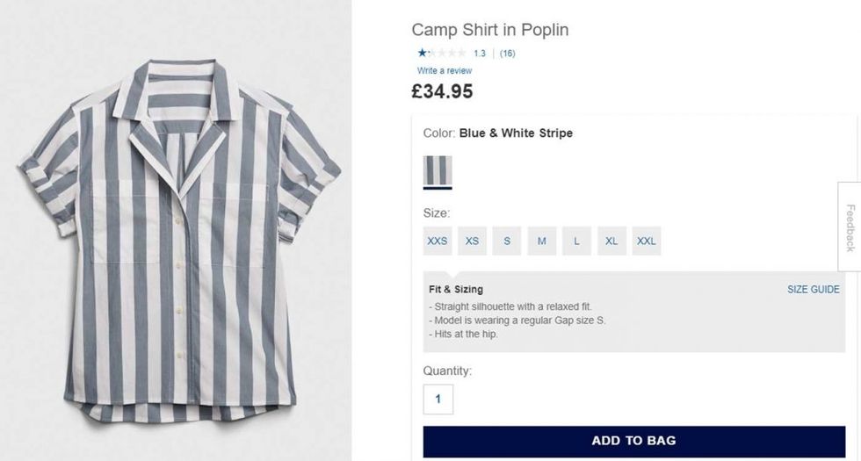This screenshot has width=861, height=461.
Task: Click the star rating icons
Action: 442,54
